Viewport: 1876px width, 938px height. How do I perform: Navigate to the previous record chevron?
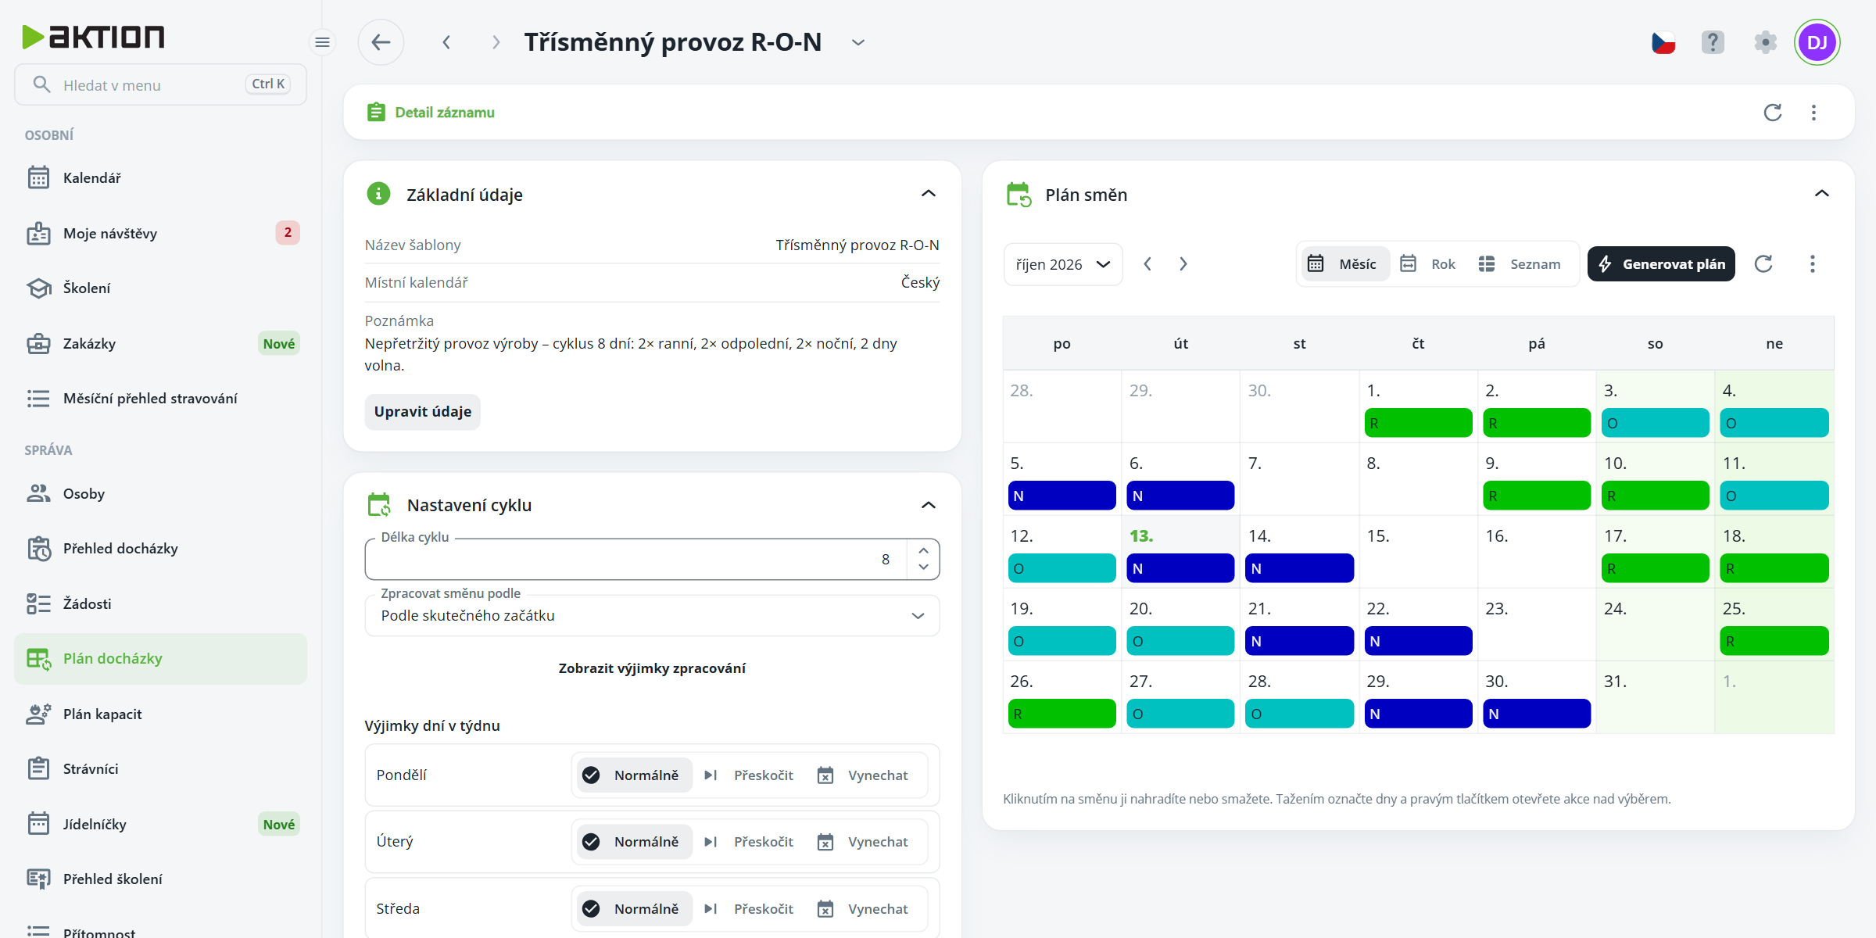pos(446,42)
